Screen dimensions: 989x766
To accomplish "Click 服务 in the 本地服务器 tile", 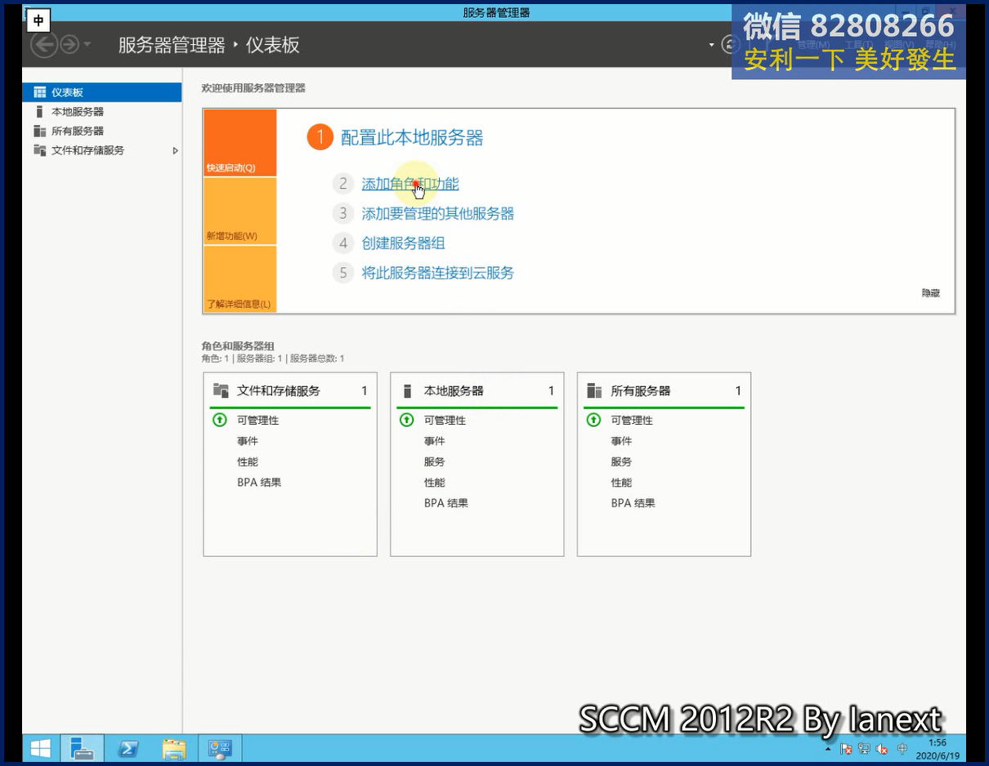I will (x=435, y=461).
